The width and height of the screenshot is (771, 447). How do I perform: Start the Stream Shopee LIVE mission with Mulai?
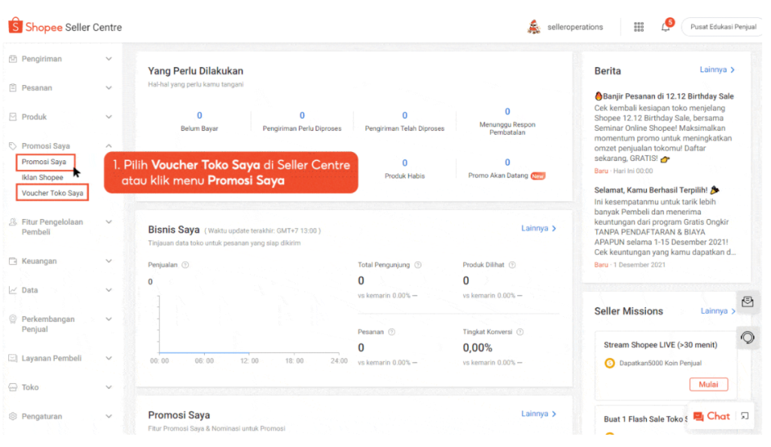709,385
